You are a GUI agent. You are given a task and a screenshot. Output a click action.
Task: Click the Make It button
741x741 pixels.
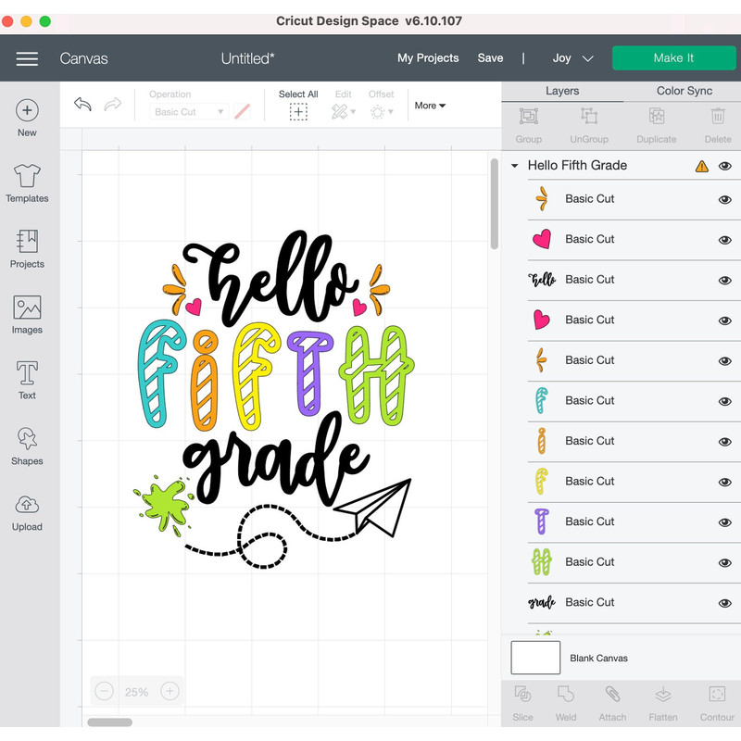pyautogui.click(x=673, y=57)
